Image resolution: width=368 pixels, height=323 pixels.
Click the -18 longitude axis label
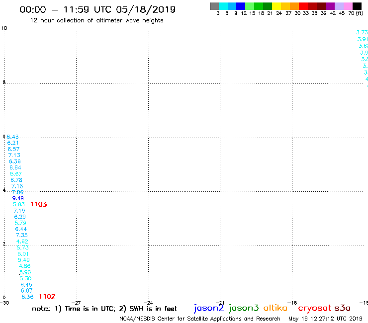click(292, 303)
